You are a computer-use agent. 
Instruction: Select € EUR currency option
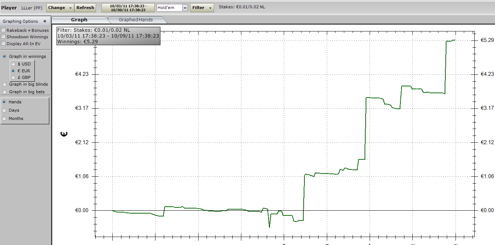pyautogui.click(x=13, y=71)
